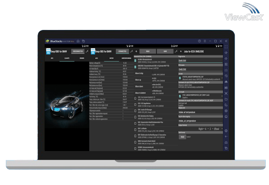Click the BMW concept car image

pyautogui.click(x=67, y=106)
